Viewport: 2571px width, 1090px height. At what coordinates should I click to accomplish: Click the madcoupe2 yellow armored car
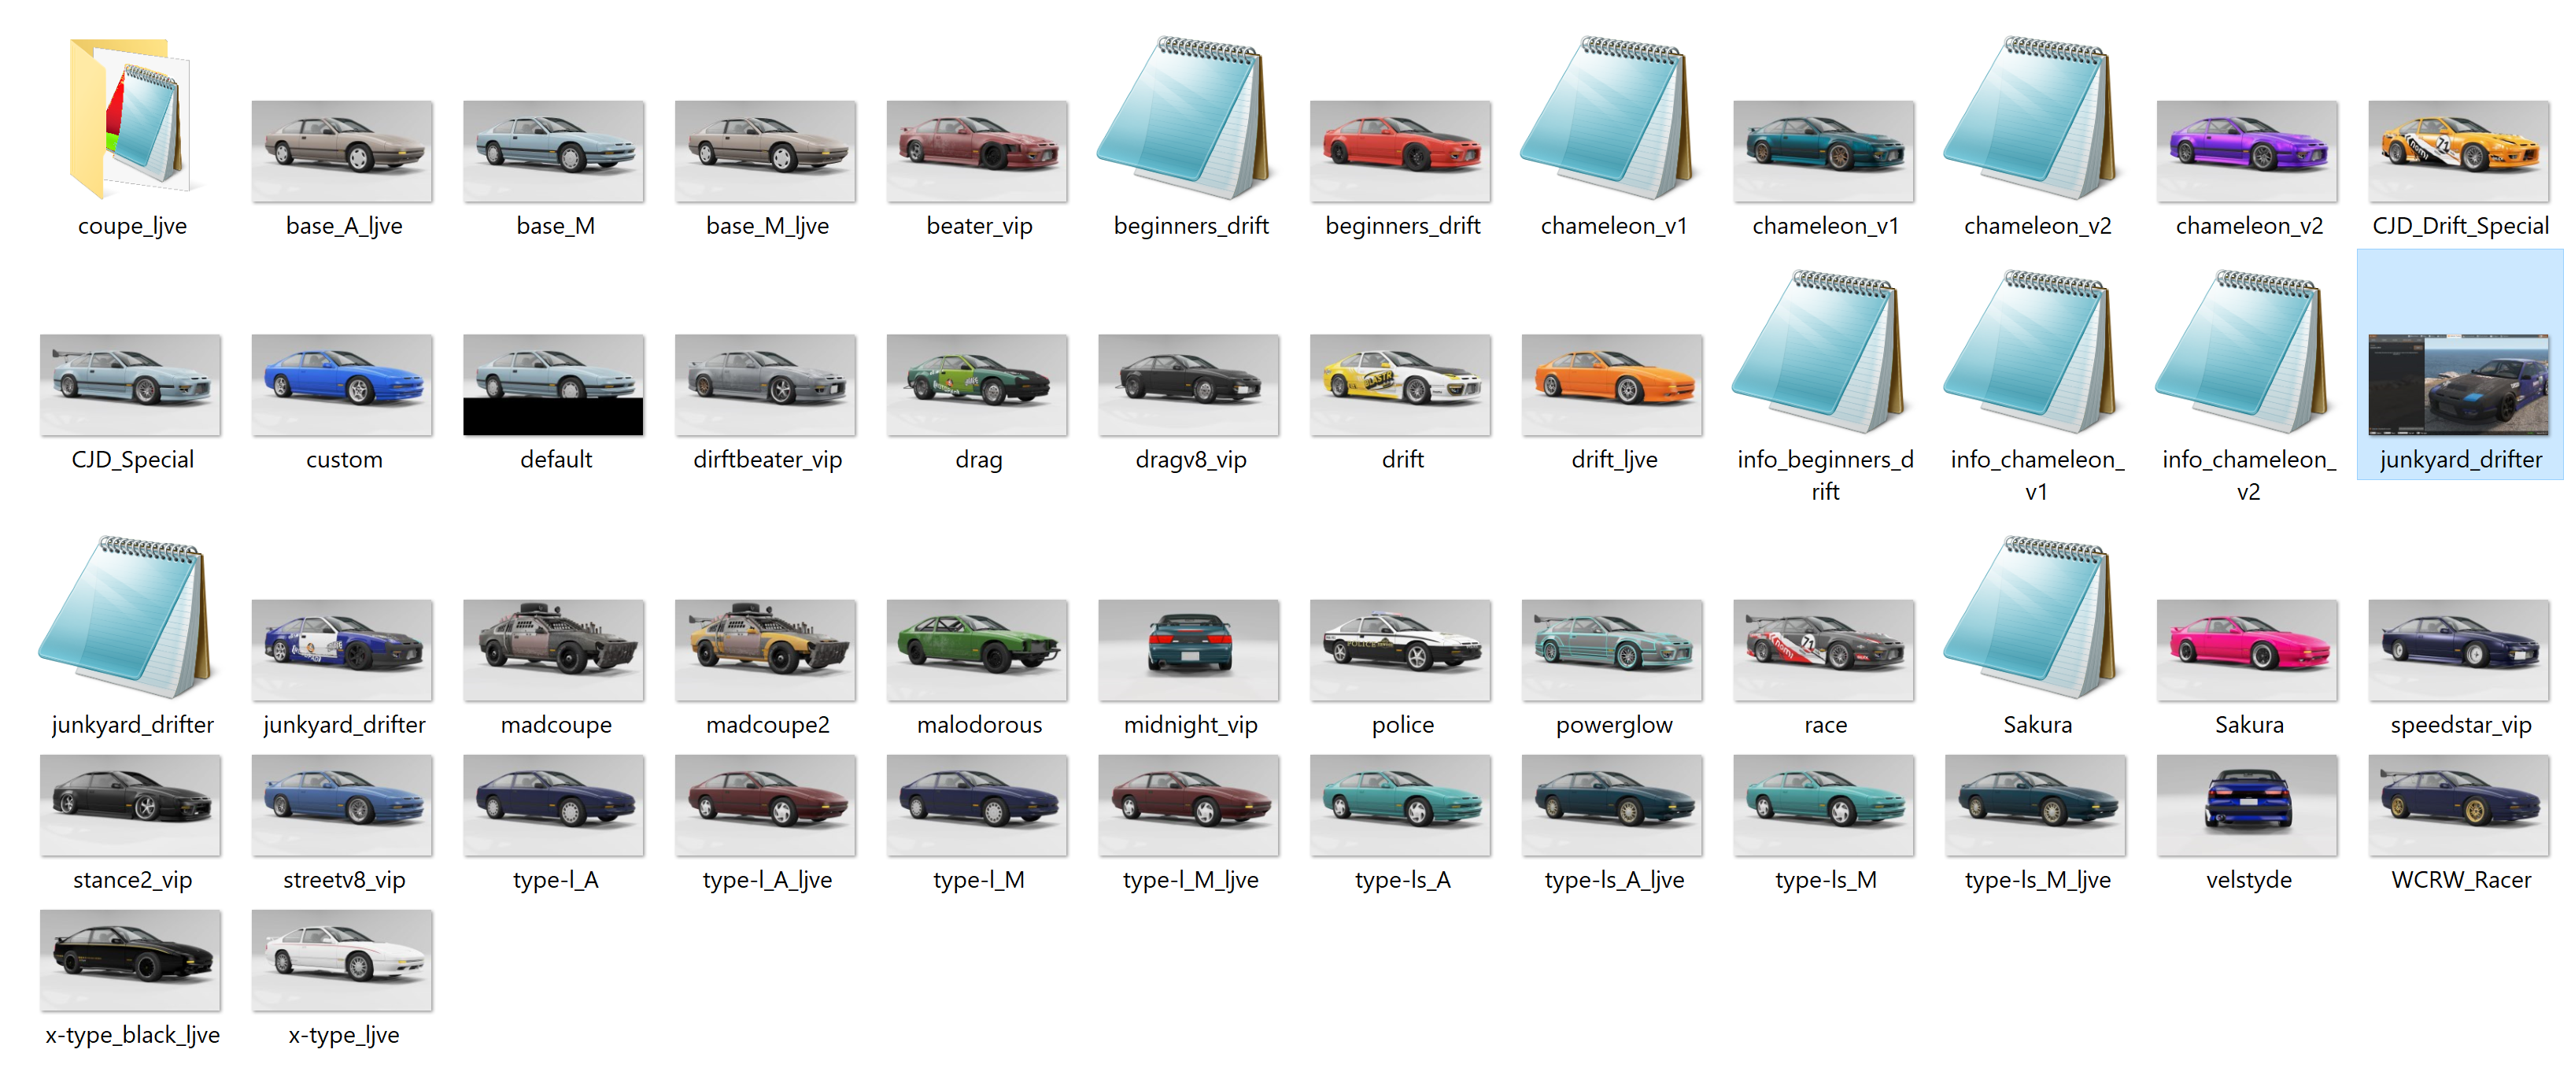coord(766,648)
